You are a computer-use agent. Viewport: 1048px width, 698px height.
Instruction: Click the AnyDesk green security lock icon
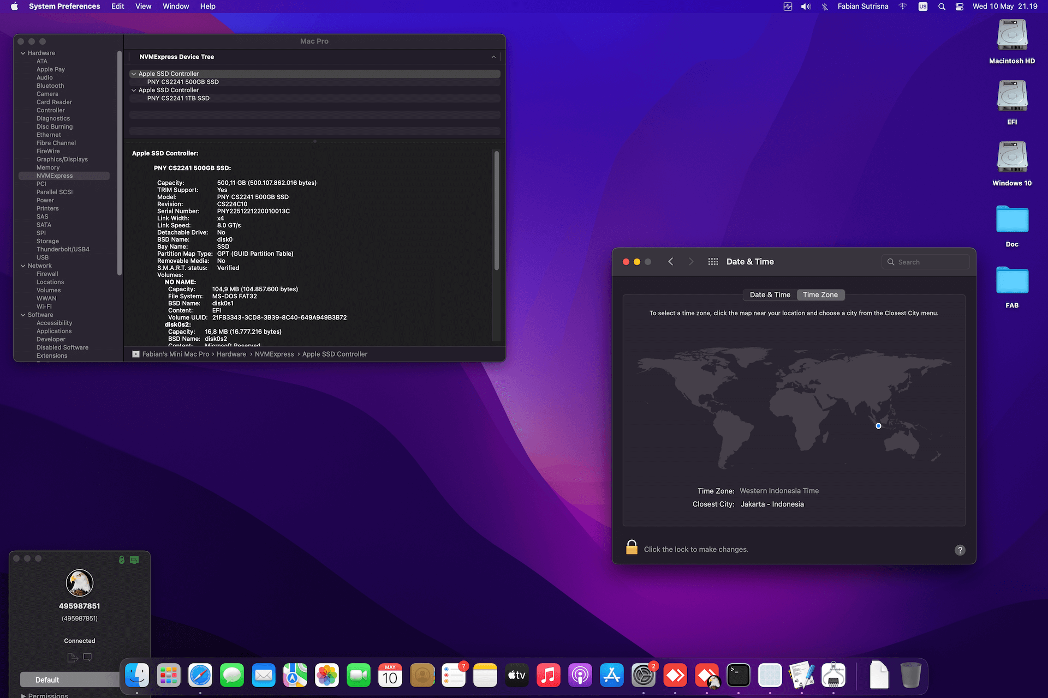(x=122, y=559)
